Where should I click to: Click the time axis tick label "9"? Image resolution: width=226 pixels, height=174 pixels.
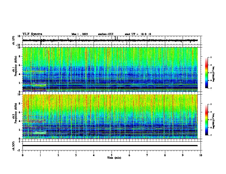183,155
